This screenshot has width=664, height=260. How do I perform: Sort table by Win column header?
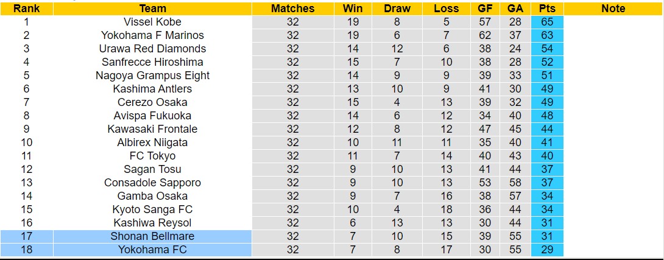coord(353,9)
